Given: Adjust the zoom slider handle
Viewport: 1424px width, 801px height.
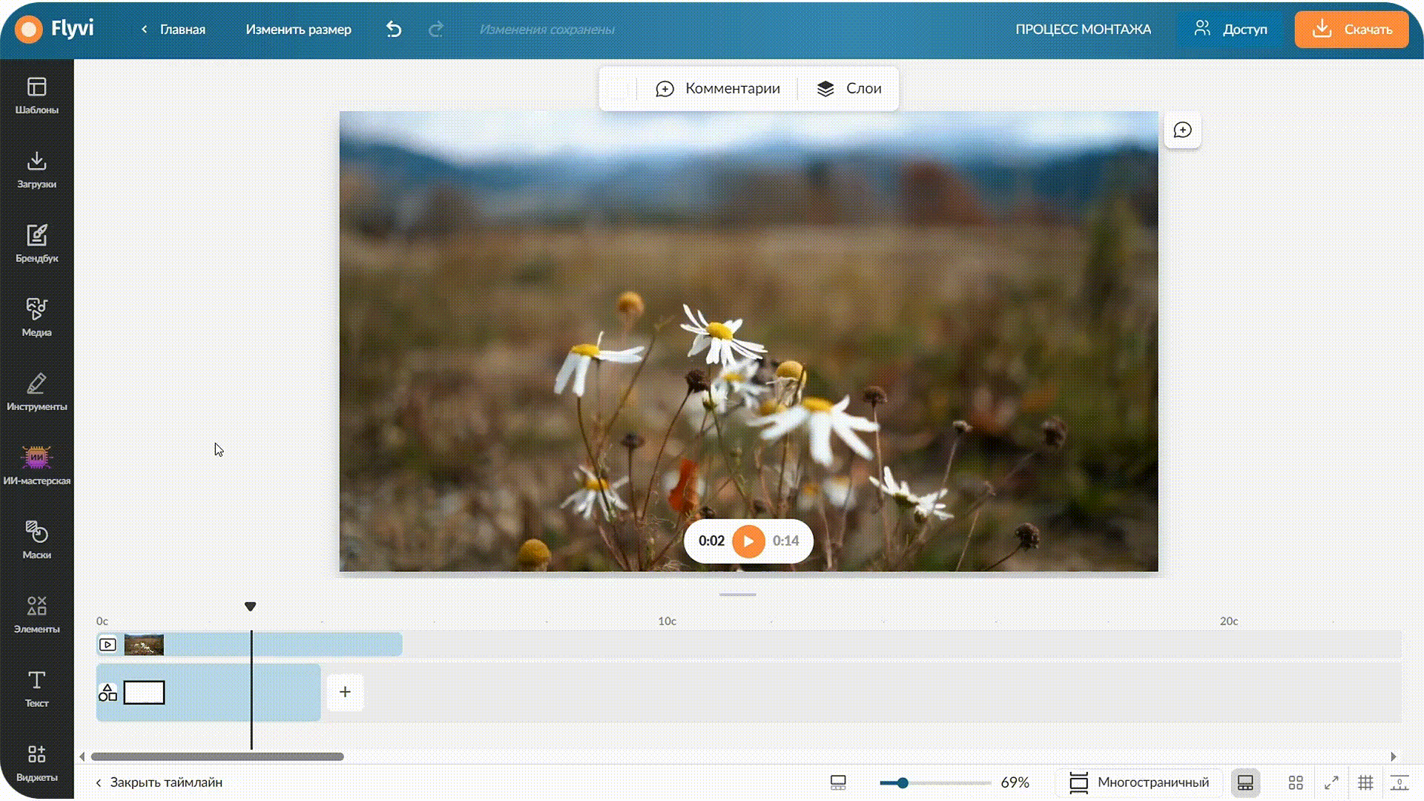Looking at the screenshot, I should tap(903, 782).
